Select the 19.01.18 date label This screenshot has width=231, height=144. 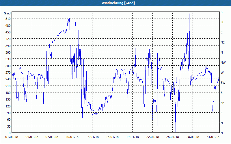tap(133, 137)
